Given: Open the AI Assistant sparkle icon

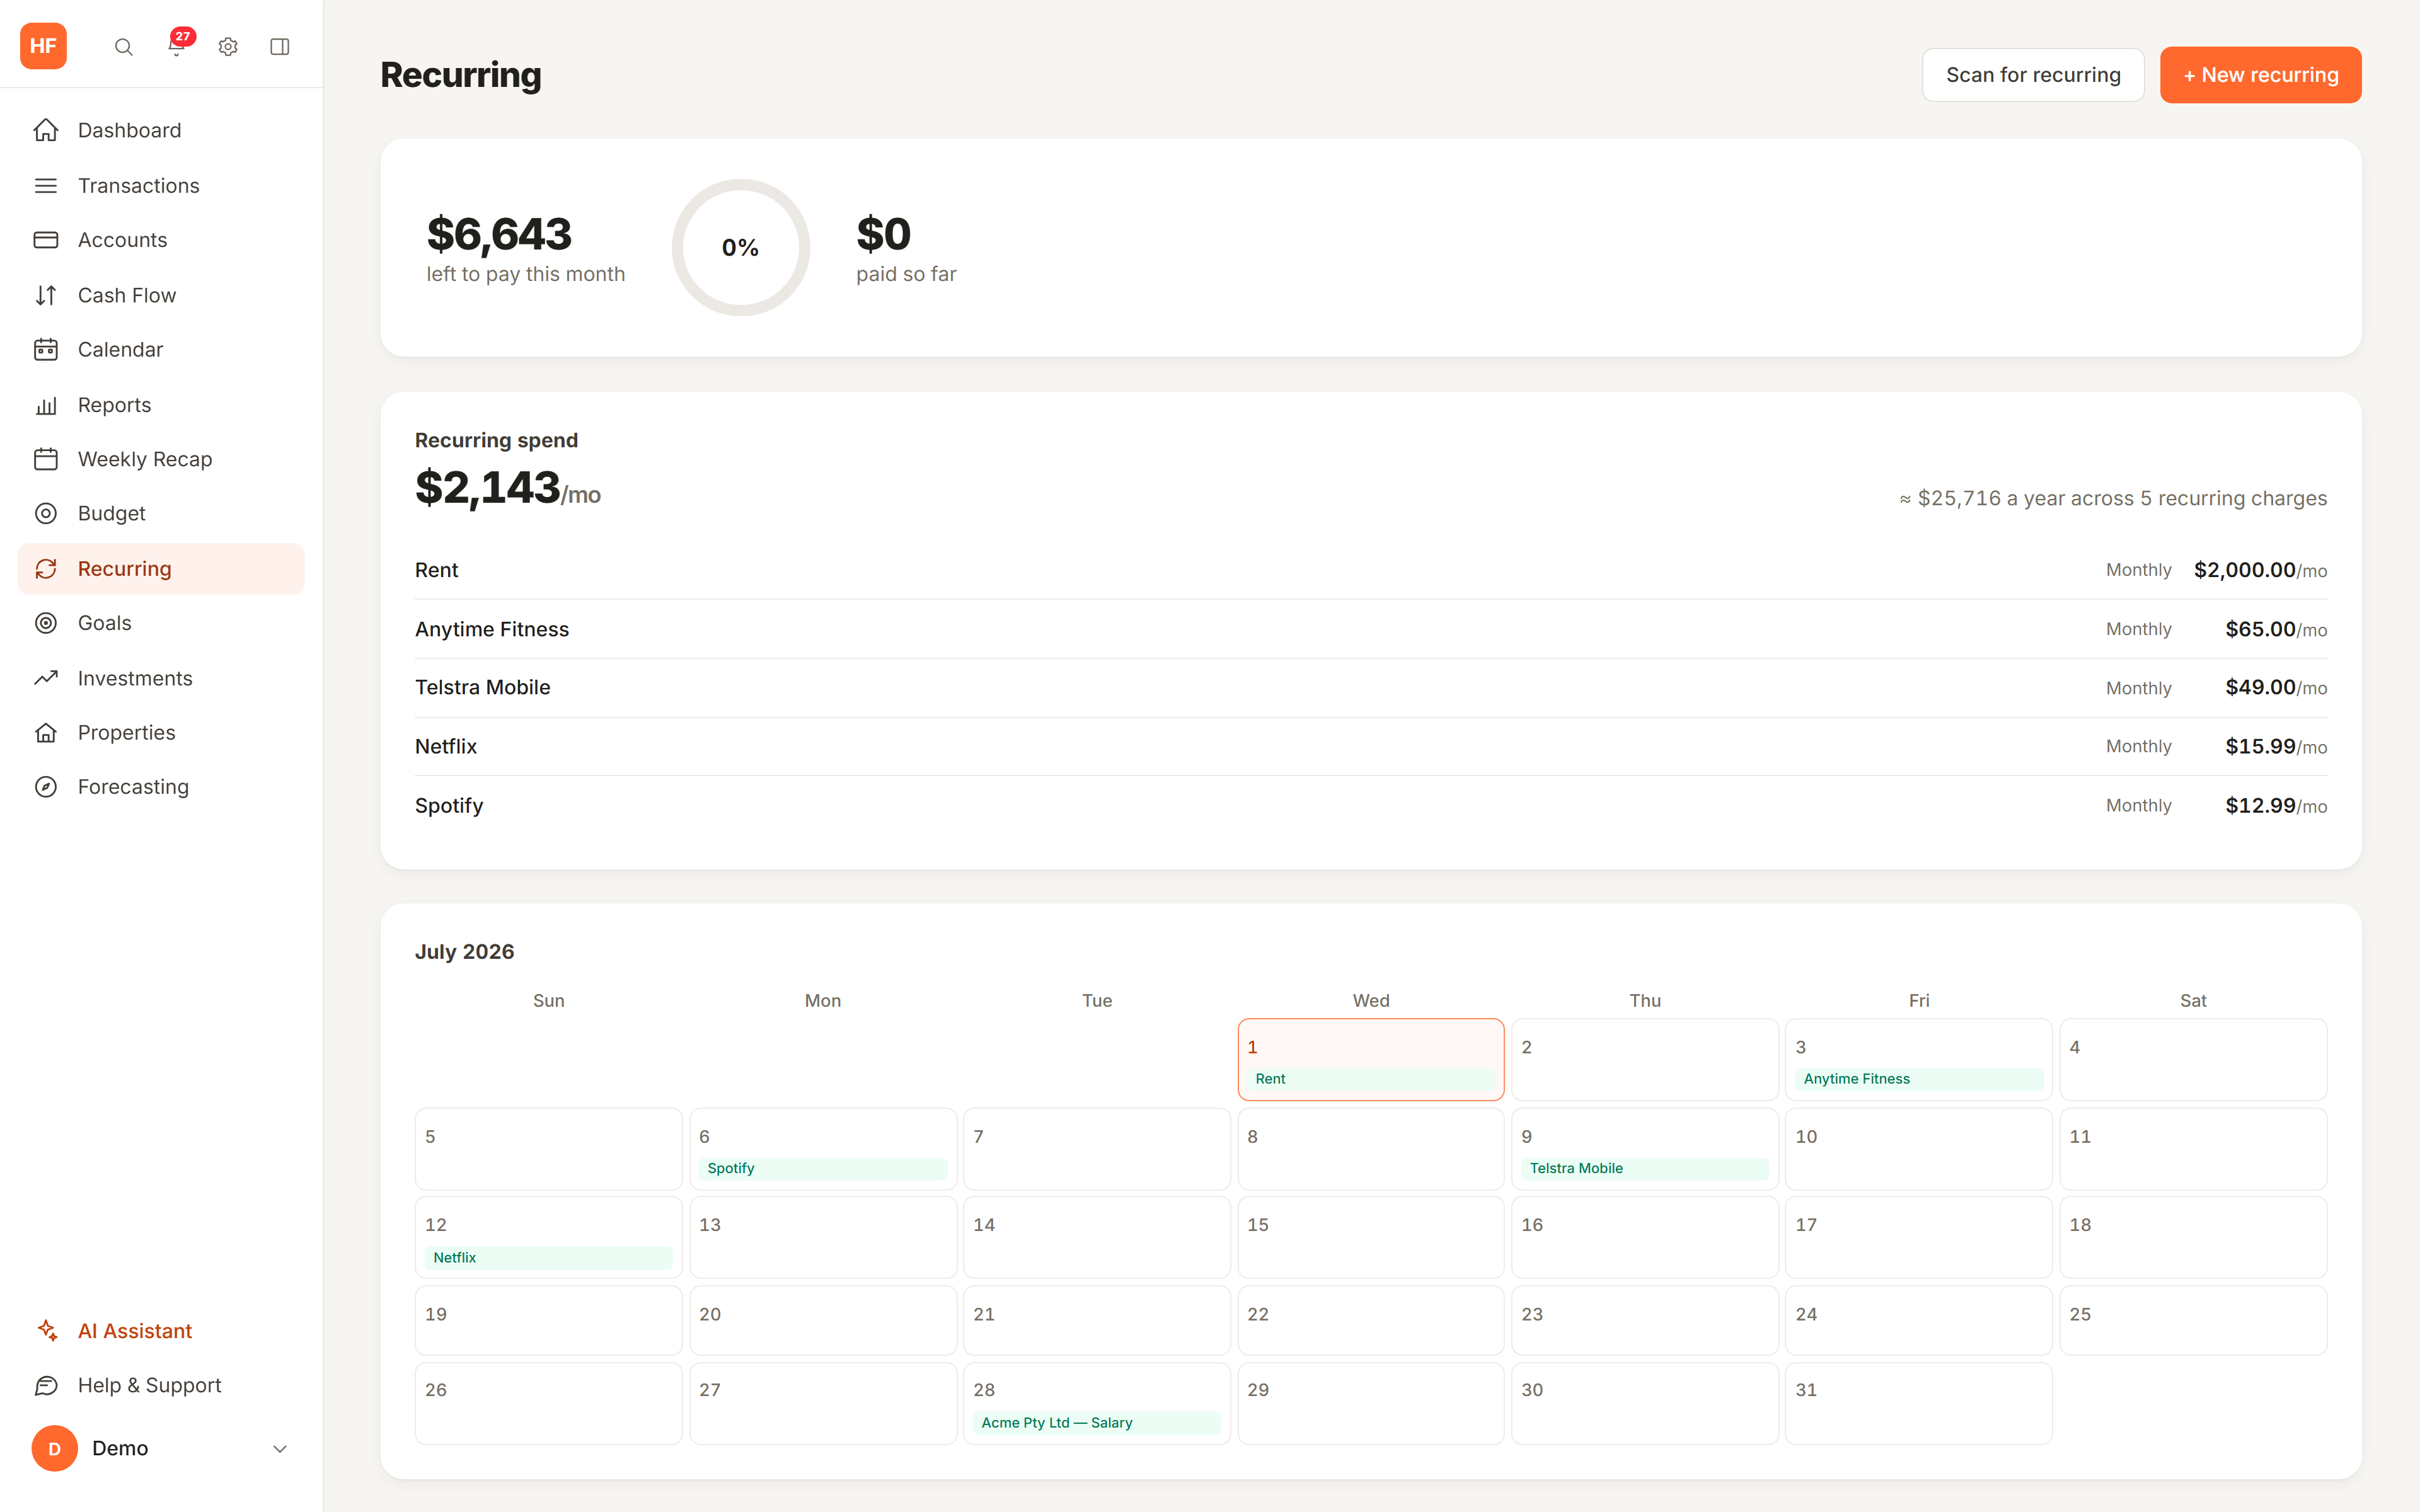Looking at the screenshot, I should [x=46, y=1330].
